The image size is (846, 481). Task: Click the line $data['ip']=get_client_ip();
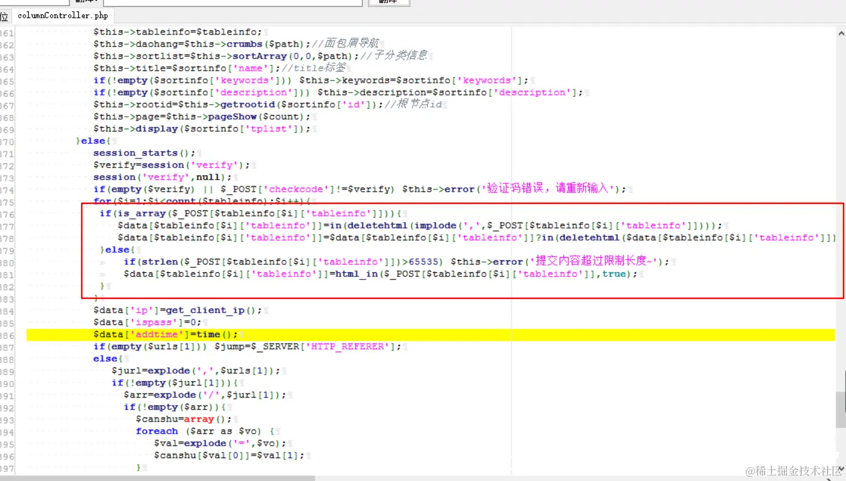click(178, 310)
